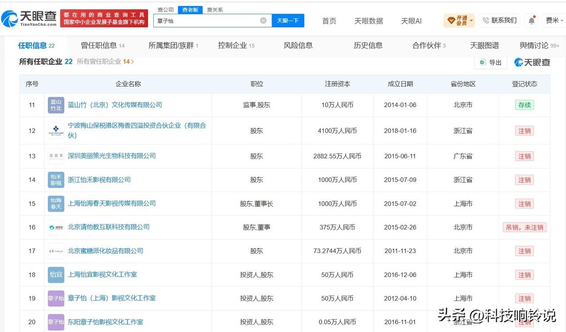Click the 联系我们 contact button
Screen dimensions: 566x332
click(500, 20)
